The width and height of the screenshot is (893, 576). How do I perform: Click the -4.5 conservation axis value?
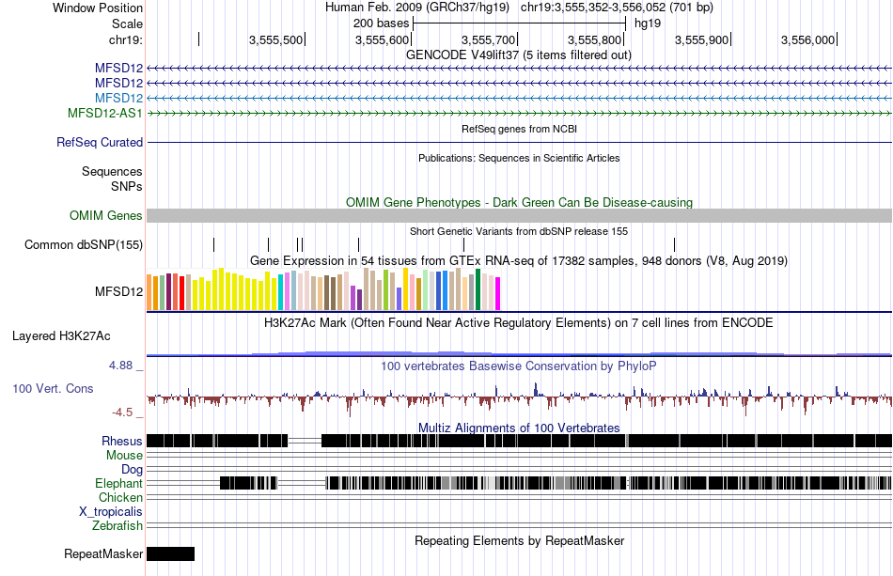tap(122, 413)
